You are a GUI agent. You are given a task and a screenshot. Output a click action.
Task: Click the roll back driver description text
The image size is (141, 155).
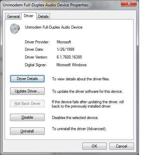tap(88, 104)
